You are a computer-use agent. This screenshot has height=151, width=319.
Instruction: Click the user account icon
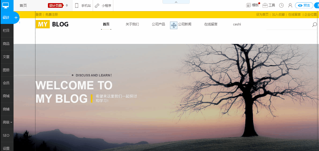tap(290, 5)
